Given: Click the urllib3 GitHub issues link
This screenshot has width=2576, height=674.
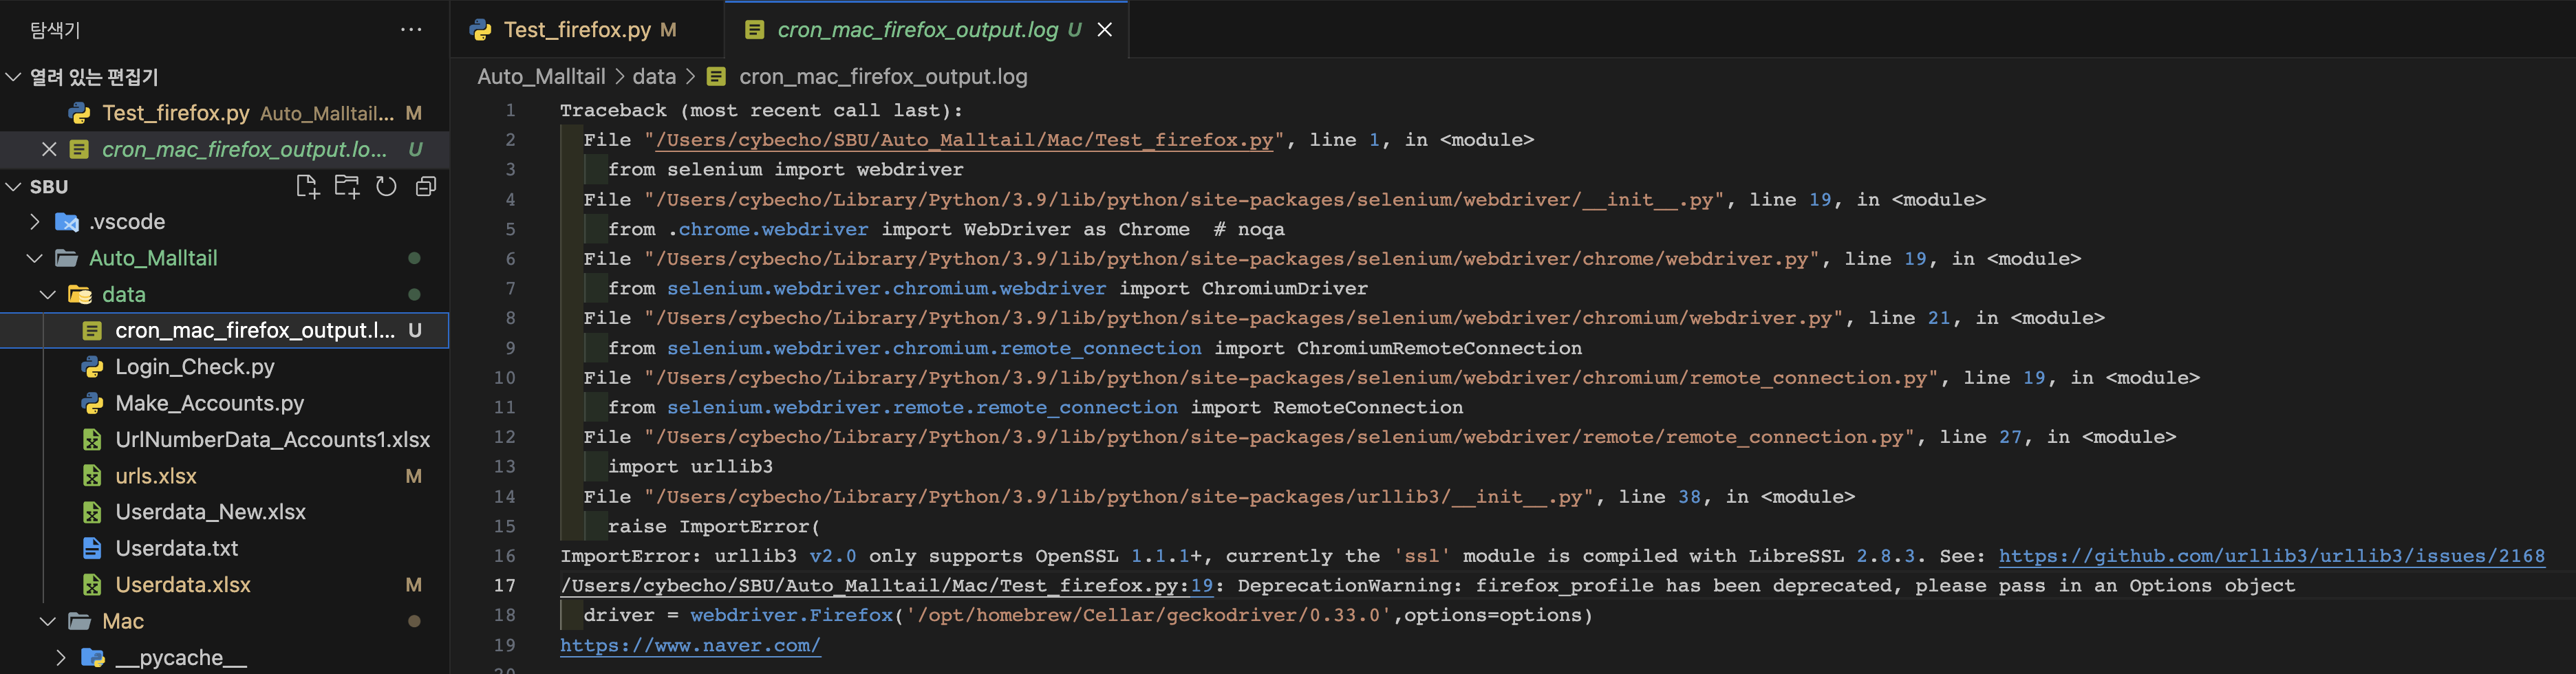Looking at the screenshot, I should pyautogui.click(x=2271, y=556).
